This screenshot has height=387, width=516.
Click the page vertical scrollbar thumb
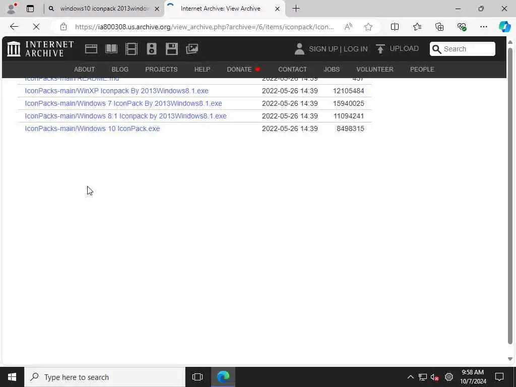point(510,196)
